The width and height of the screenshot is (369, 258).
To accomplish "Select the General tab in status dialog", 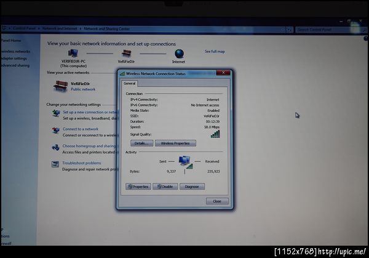I will coord(129,83).
